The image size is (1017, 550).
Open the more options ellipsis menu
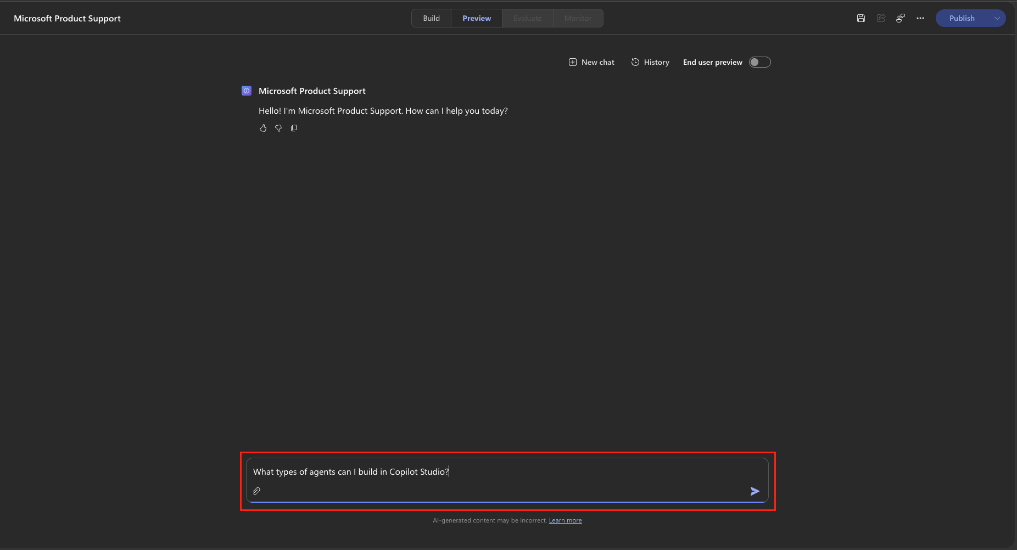(920, 18)
